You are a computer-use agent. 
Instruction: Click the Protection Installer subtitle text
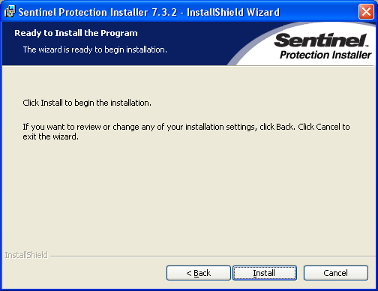tap(325, 55)
